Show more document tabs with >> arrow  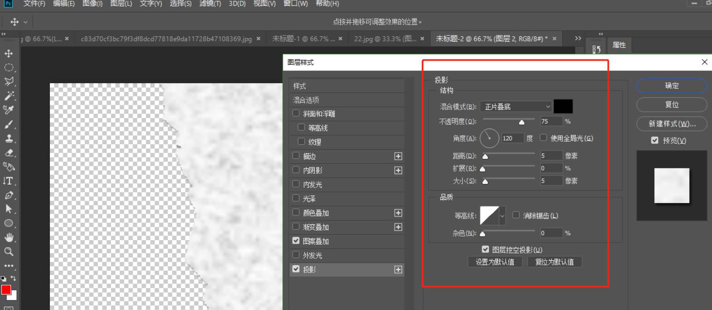578,38
